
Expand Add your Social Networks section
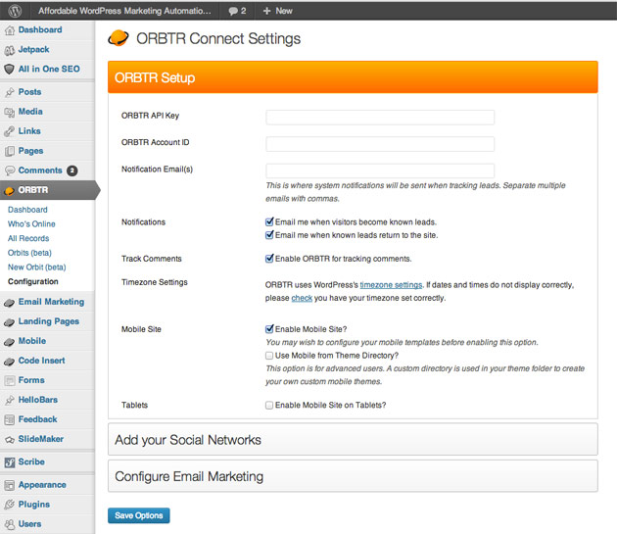(x=353, y=440)
